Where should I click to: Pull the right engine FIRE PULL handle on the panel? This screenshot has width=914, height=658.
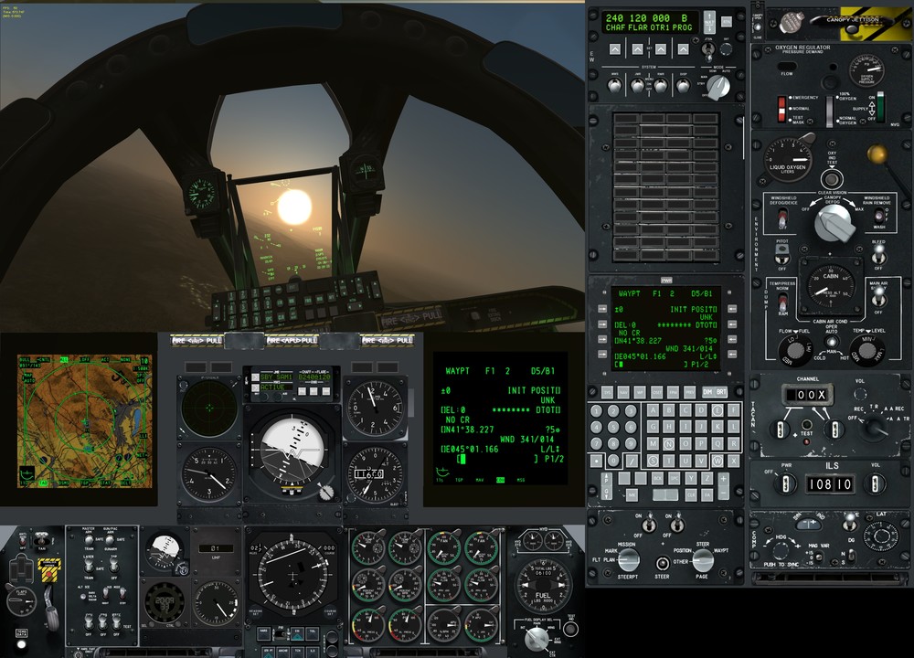(387, 340)
